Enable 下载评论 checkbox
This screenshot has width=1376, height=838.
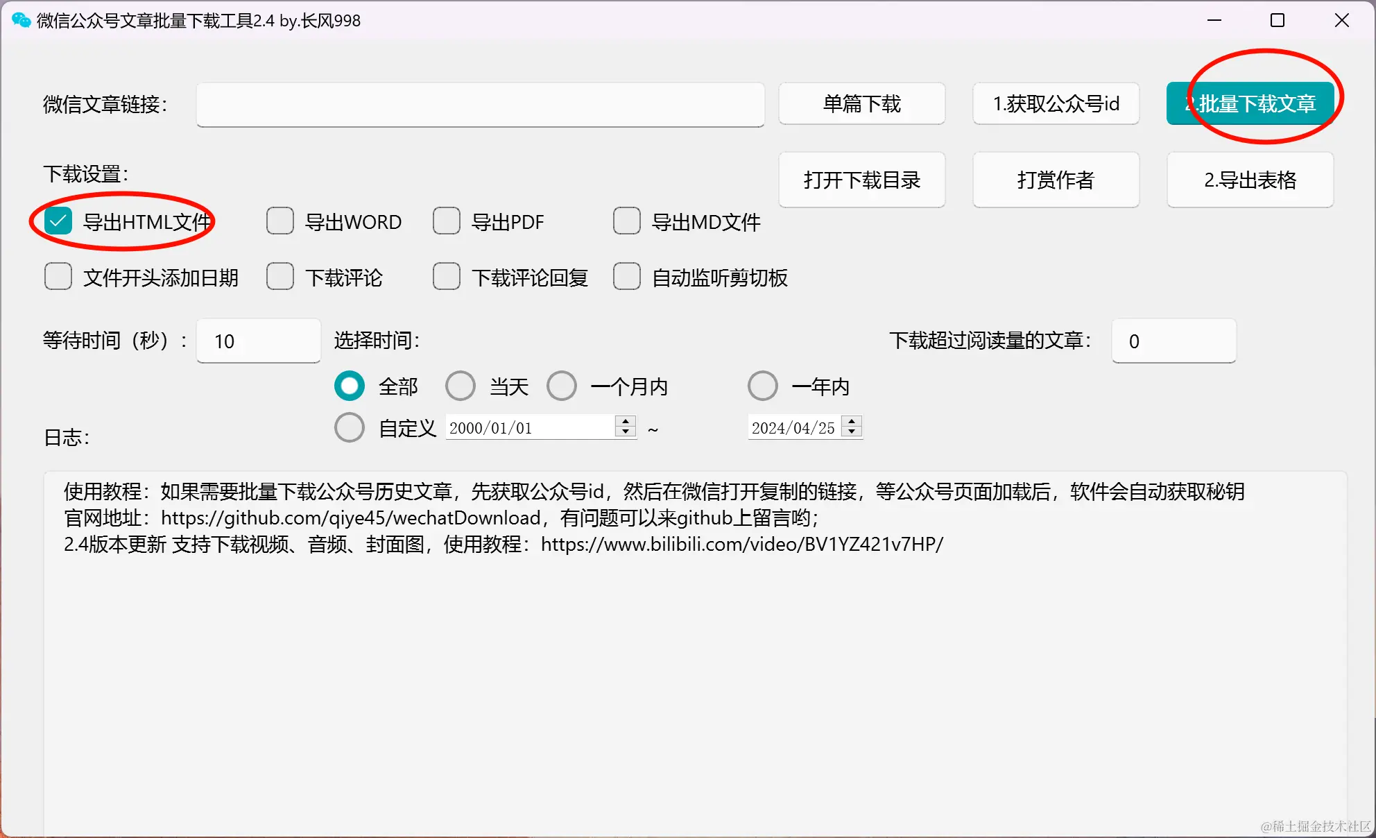coord(280,277)
